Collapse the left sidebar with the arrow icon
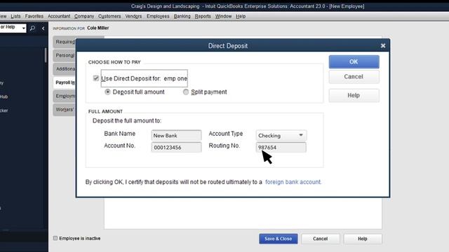 pyautogui.click(x=43, y=28)
